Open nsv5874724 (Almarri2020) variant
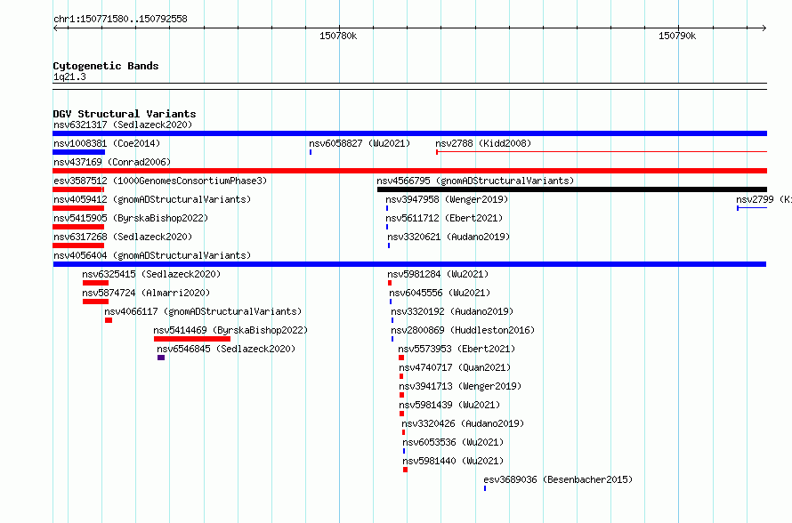The height and width of the screenshot is (523, 792). click(146, 293)
